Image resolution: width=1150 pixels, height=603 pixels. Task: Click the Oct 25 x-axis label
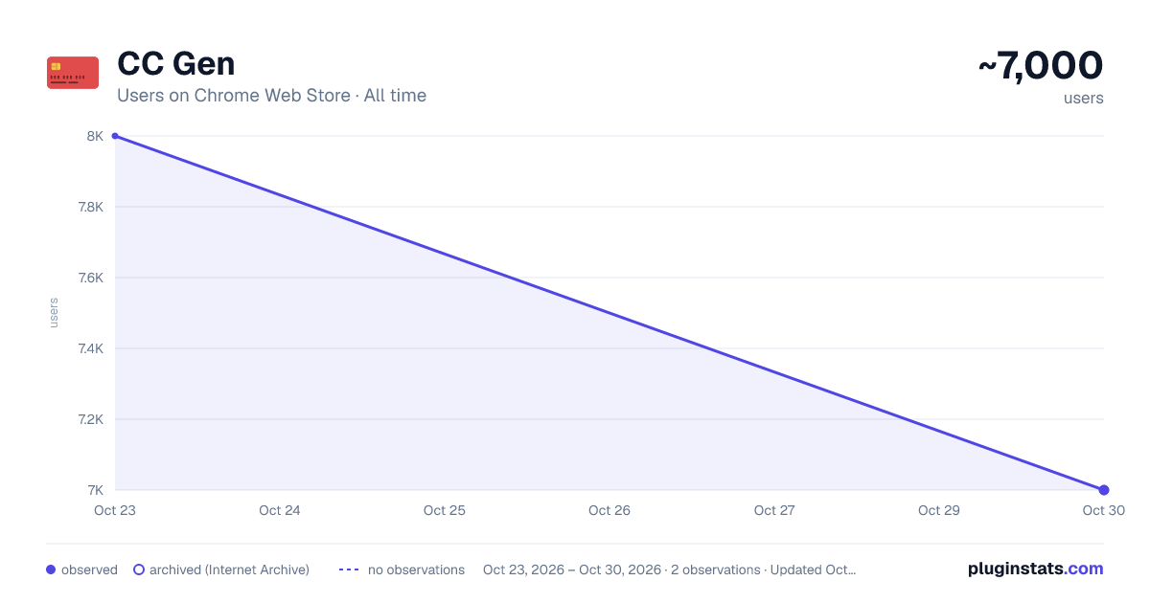point(445,510)
